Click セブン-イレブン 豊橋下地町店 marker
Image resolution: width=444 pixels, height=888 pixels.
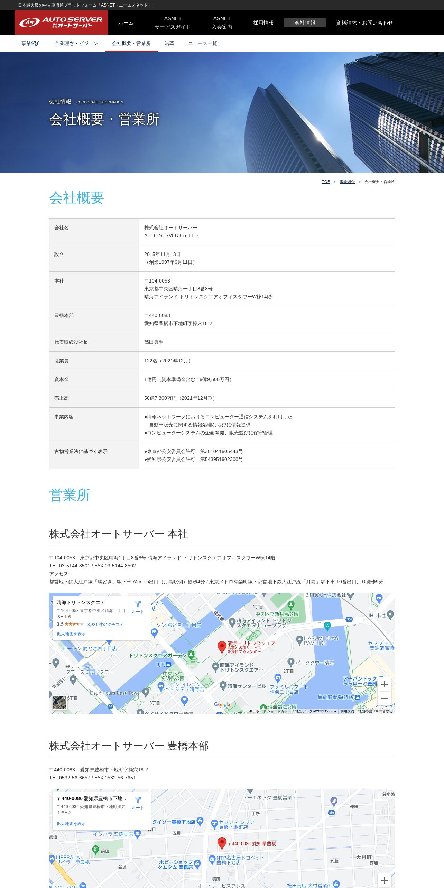tap(214, 824)
